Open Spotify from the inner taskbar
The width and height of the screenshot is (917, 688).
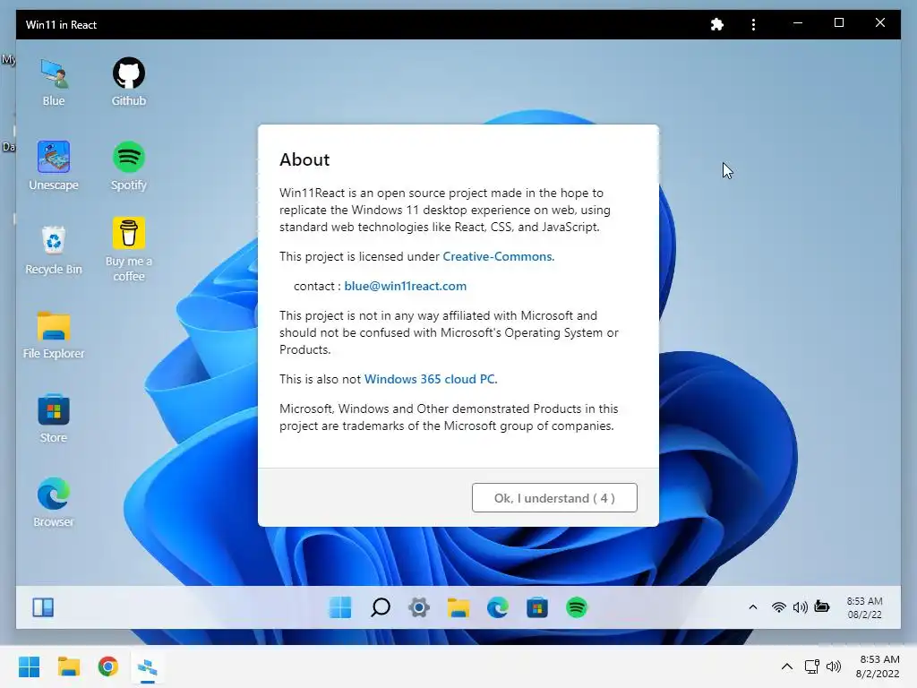click(x=577, y=608)
